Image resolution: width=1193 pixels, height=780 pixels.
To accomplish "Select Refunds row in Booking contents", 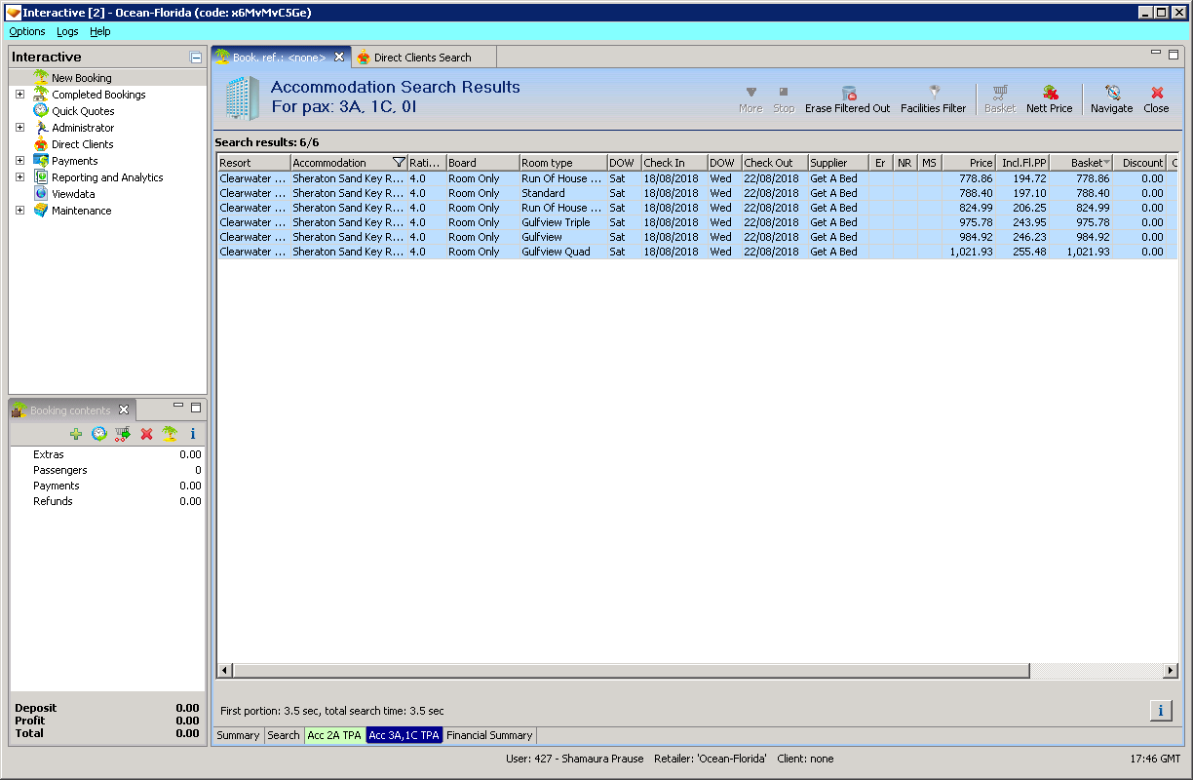I will point(107,501).
